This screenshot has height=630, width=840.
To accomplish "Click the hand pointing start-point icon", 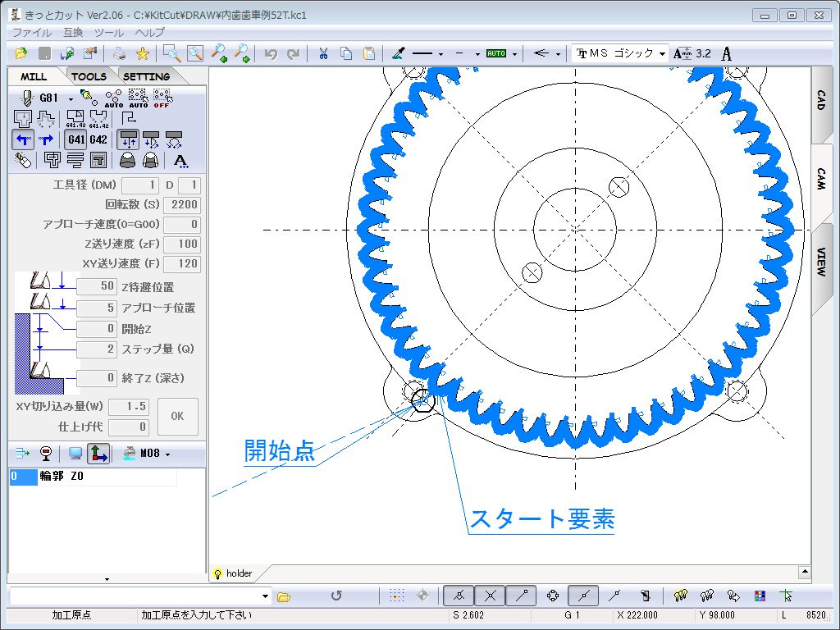I will 89,98.
